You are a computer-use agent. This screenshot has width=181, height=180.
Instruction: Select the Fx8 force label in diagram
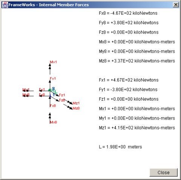click(x=53, y=106)
